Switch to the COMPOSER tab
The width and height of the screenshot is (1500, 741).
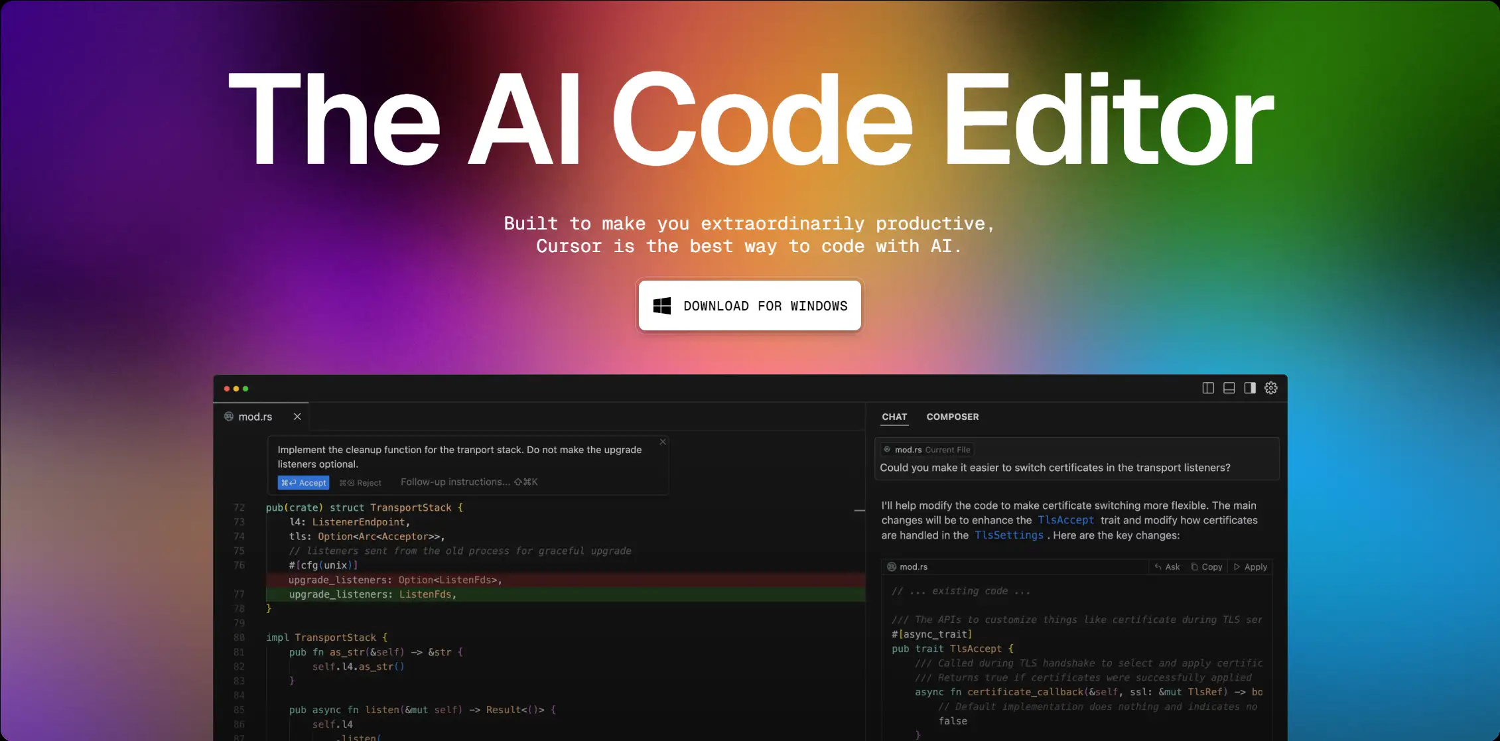coord(953,417)
